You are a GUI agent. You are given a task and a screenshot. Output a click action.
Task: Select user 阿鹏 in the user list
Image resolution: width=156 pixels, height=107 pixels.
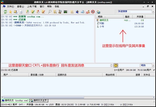point(102,23)
